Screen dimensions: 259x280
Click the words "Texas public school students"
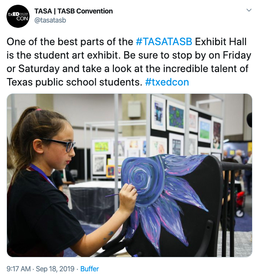pos(73,82)
